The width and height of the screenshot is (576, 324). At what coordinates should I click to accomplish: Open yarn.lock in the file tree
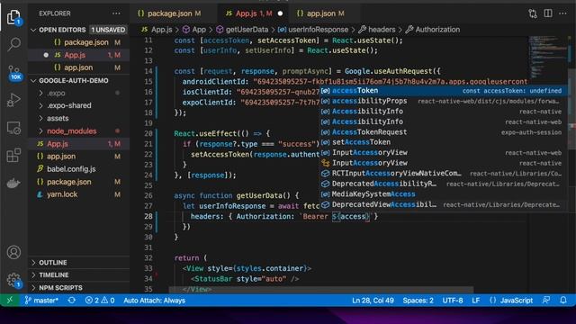[x=79, y=194]
